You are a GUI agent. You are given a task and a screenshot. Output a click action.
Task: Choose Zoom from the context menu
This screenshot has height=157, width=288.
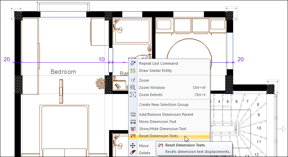(144, 80)
